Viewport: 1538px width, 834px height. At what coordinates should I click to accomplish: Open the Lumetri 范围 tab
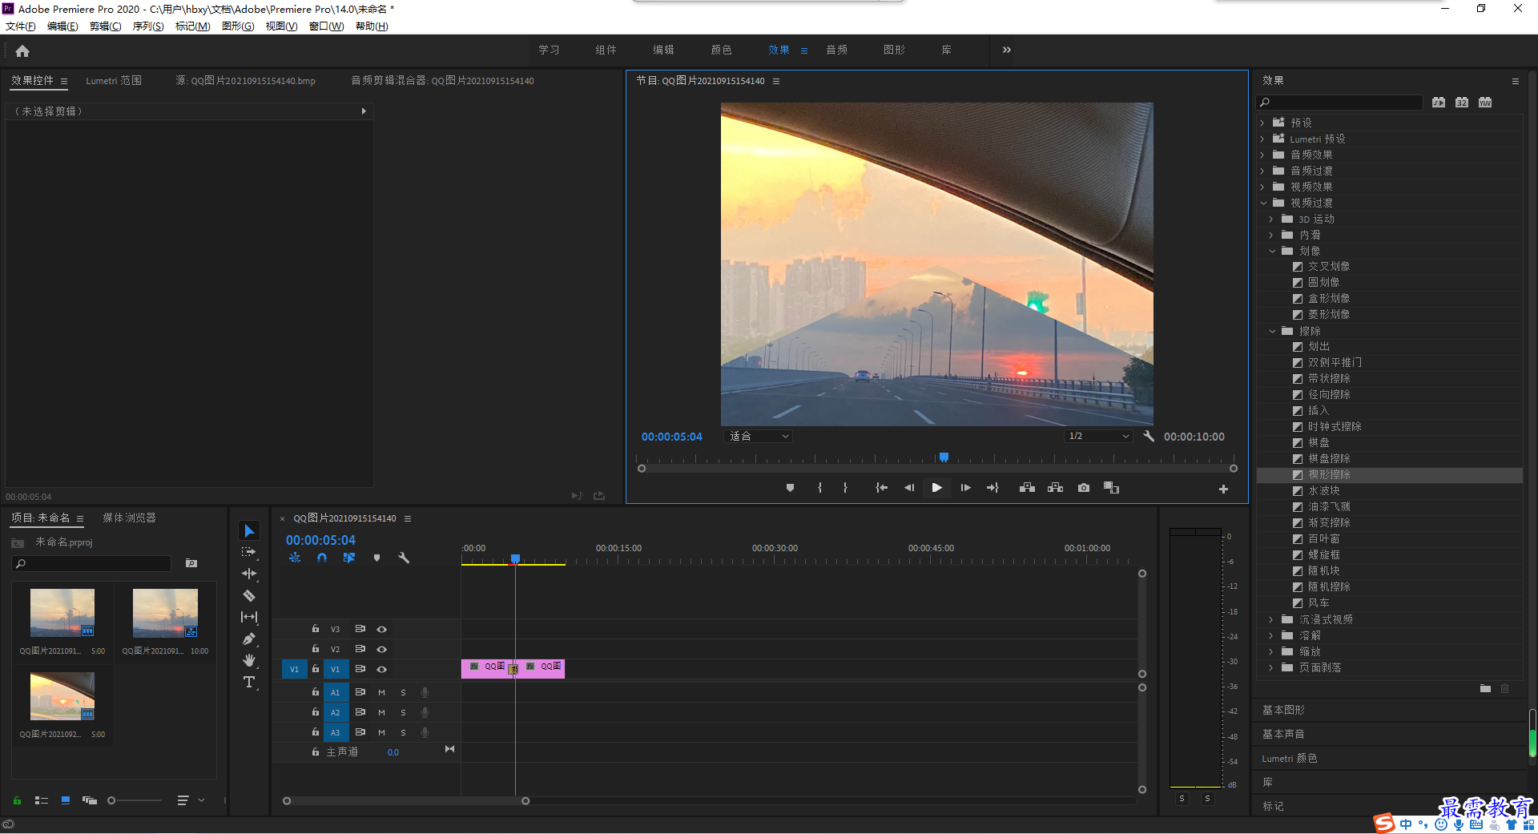point(114,81)
